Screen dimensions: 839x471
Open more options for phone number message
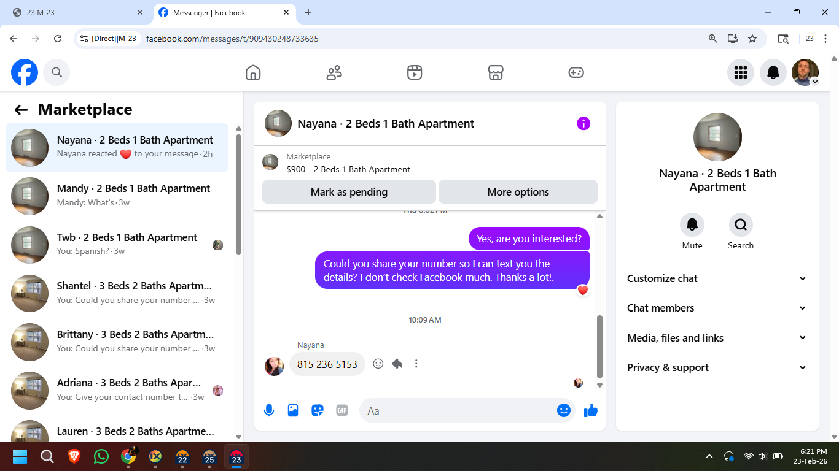pyautogui.click(x=416, y=364)
